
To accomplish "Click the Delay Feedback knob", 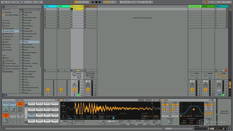I will coord(170,122).
